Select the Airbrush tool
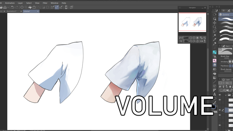The width and height of the screenshot is (233, 131). pyautogui.click(x=215, y=56)
